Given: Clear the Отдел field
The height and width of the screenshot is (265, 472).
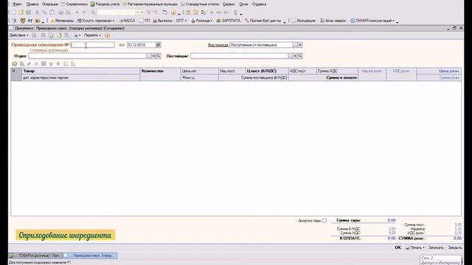Looking at the screenshot, I should coord(153,56).
